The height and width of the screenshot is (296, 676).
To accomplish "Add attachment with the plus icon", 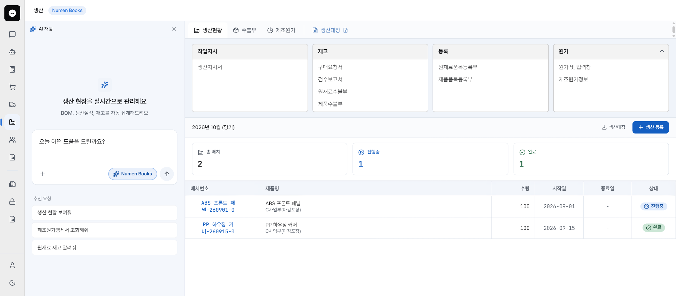I will [x=43, y=174].
